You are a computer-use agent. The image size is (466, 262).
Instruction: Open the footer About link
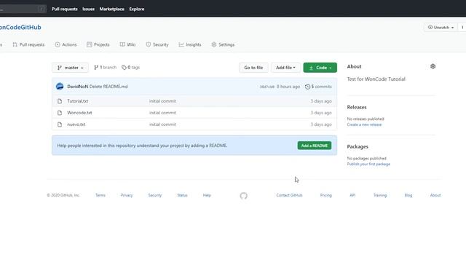[x=435, y=195]
